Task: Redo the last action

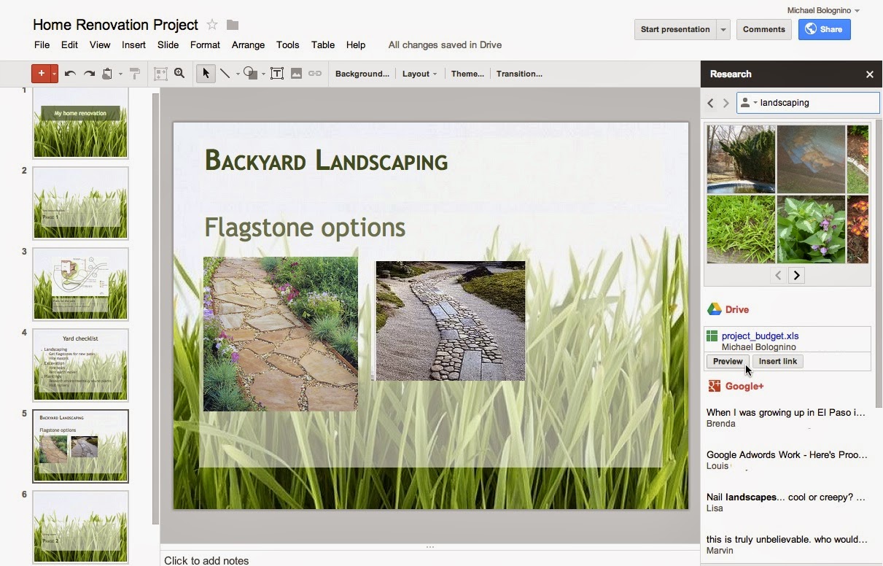Action: tap(89, 74)
